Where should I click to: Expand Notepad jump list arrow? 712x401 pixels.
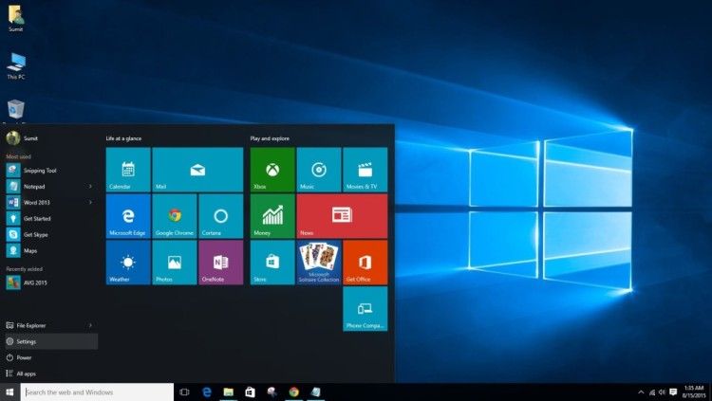click(90, 187)
